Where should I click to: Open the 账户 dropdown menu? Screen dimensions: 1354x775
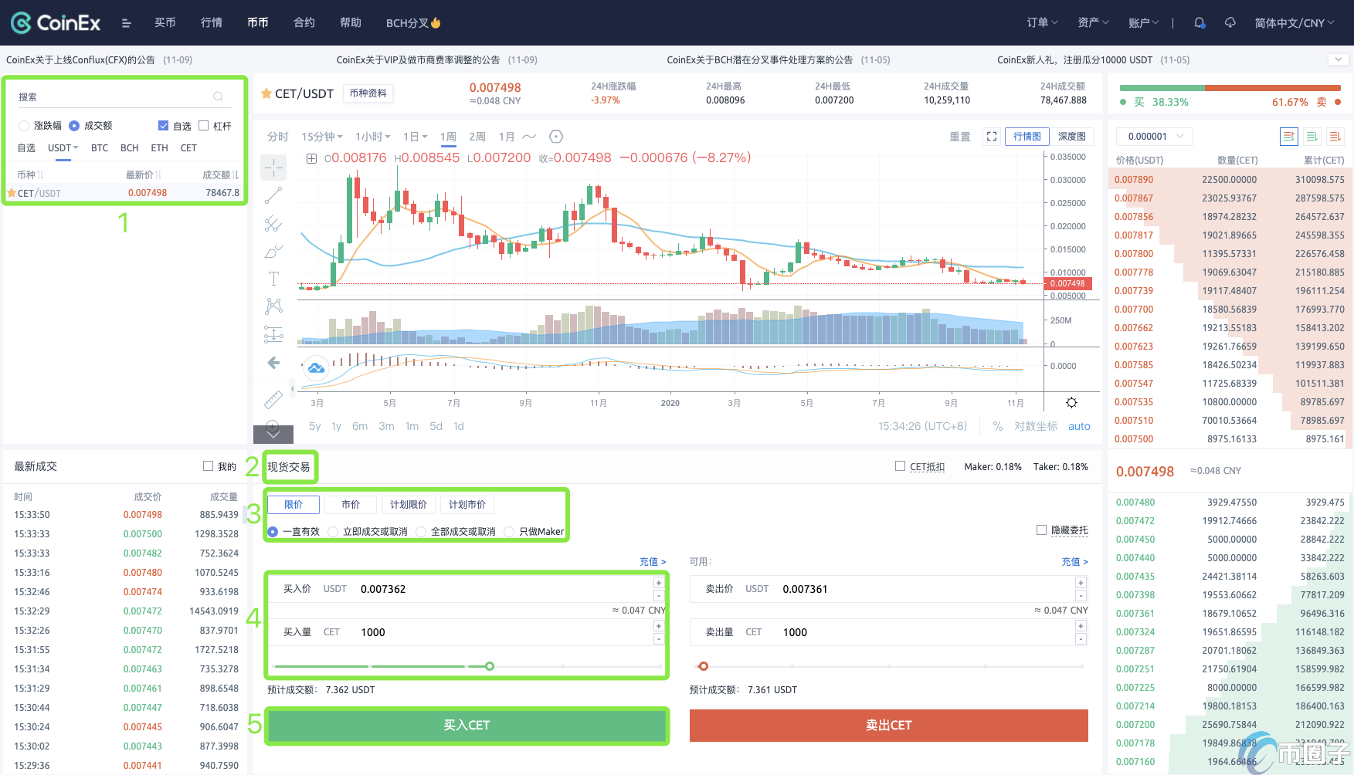(x=1143, y=23)
